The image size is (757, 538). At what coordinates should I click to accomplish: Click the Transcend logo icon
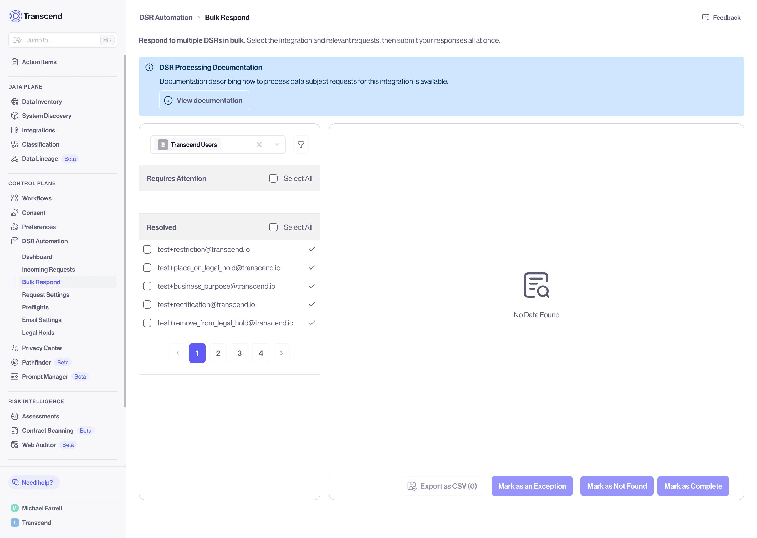click(15, 16)
